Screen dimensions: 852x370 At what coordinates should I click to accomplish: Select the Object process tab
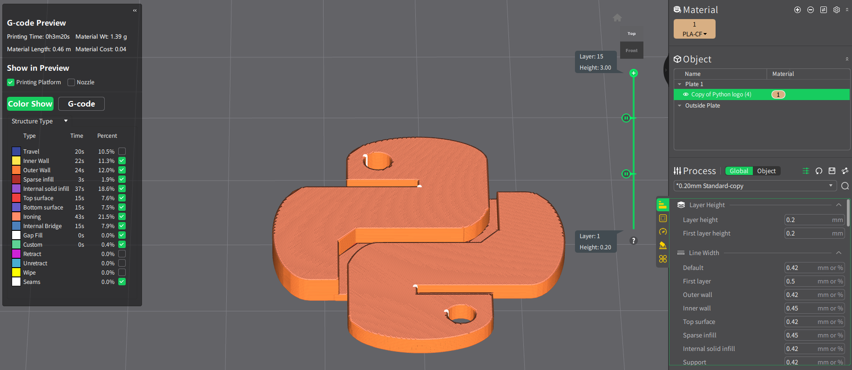[766, 171]
